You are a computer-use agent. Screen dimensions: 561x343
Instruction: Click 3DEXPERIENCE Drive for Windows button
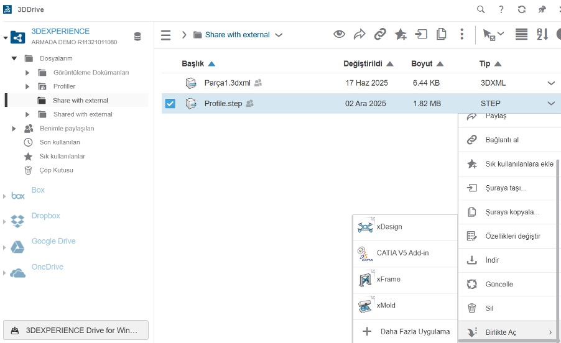[76, 330]
